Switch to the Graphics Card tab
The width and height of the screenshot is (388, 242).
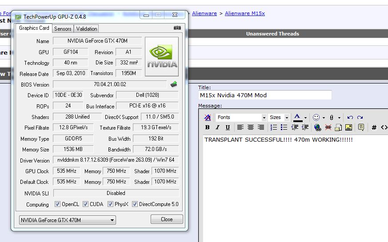coord(34,28)
